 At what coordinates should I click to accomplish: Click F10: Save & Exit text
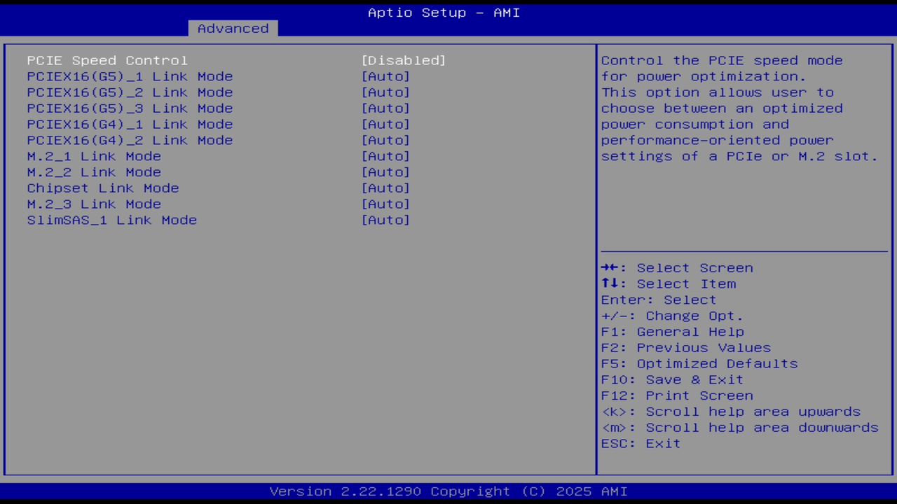point(671,379)
